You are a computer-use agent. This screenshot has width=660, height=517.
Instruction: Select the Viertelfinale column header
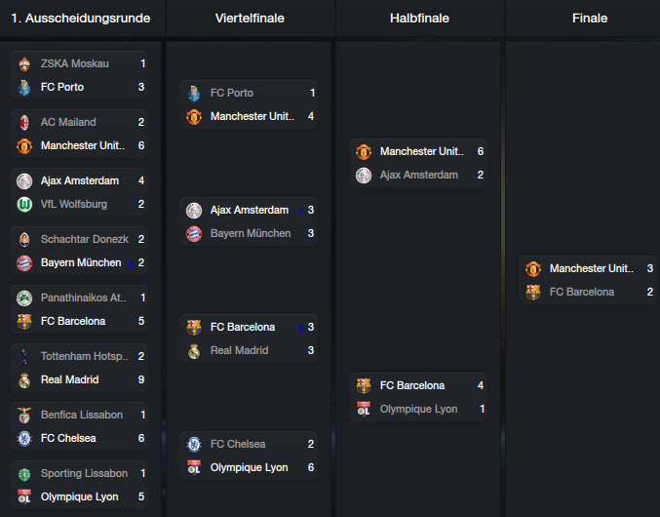[250, 19]
